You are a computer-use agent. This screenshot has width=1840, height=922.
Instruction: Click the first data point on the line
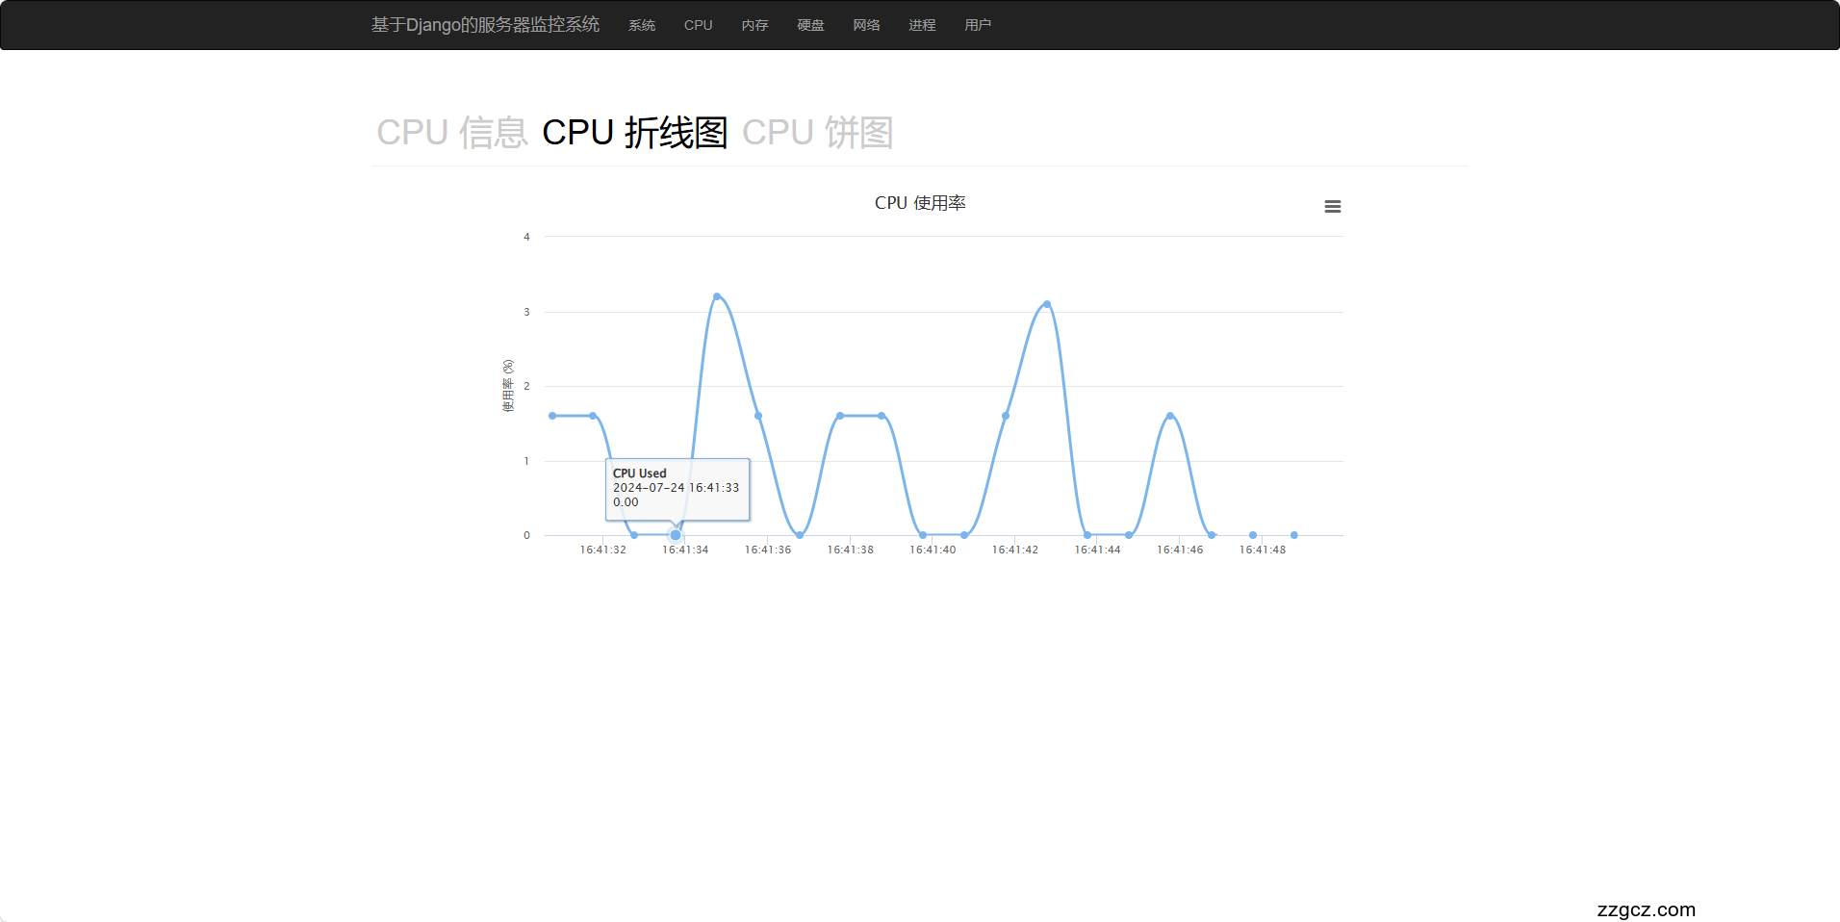[552, 416]
